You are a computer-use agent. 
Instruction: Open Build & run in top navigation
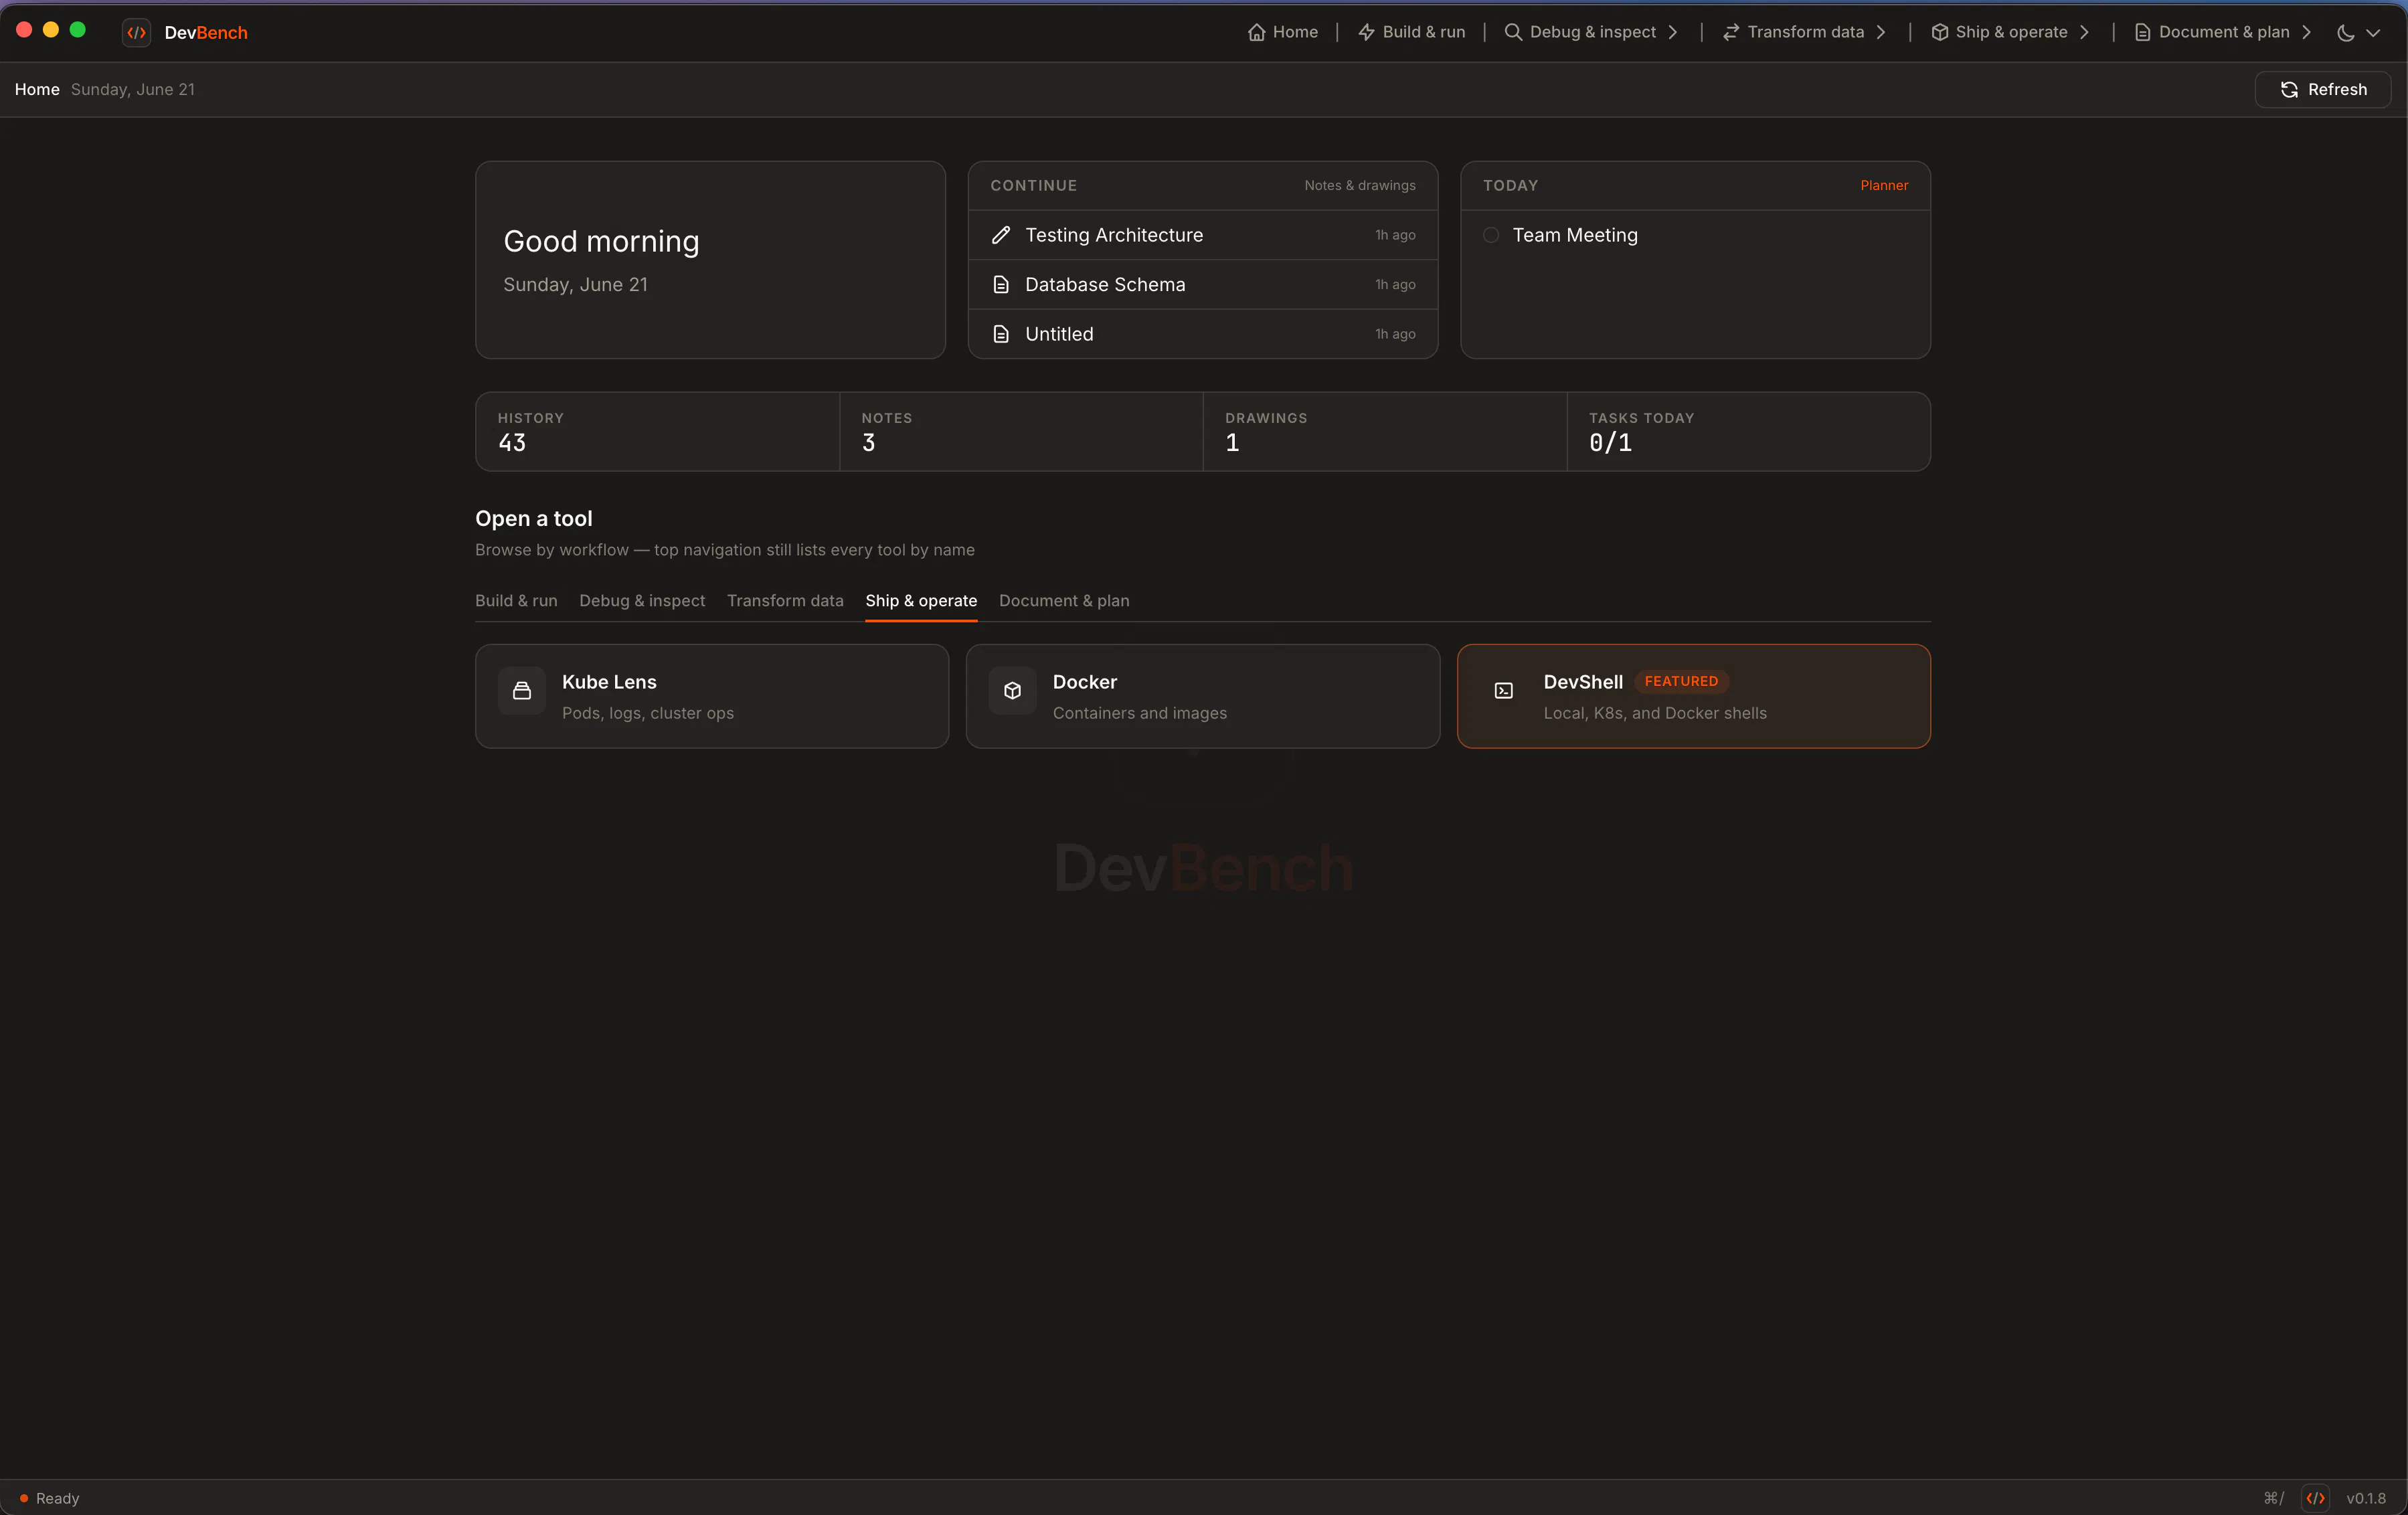point(1411,32)
